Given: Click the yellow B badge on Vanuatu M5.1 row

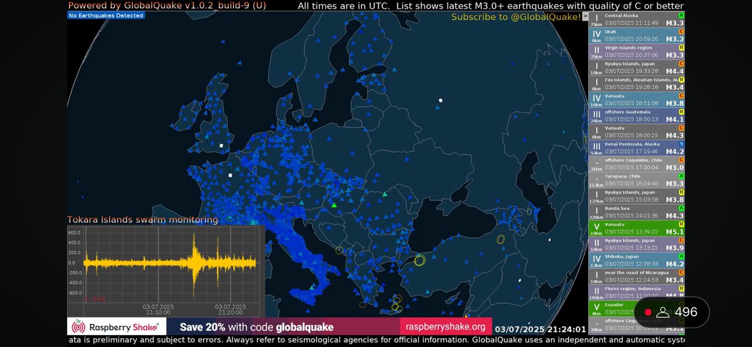Looking at the screenshot, I should [681, 224].
